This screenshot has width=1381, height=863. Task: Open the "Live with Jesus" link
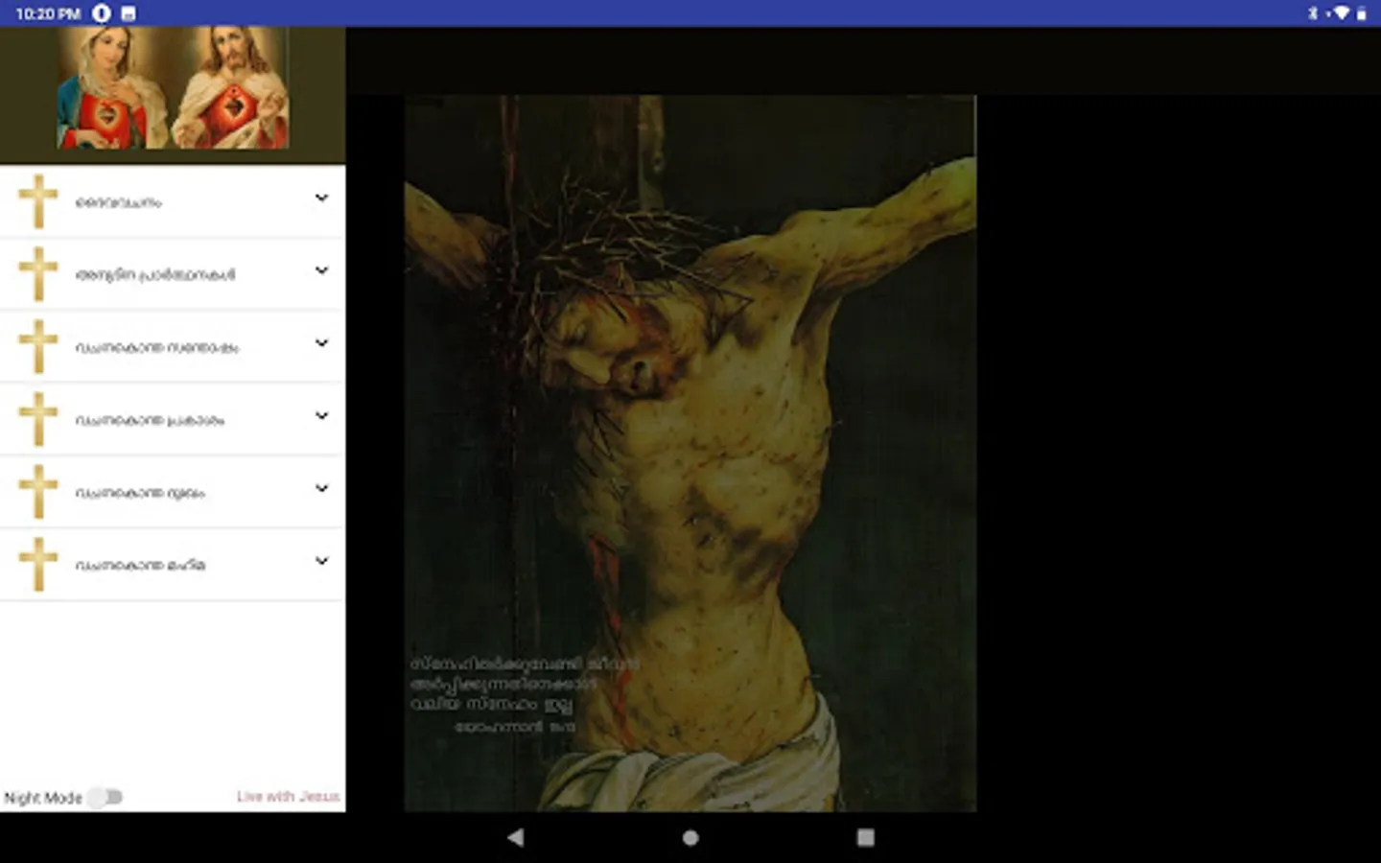pos(288,797)
